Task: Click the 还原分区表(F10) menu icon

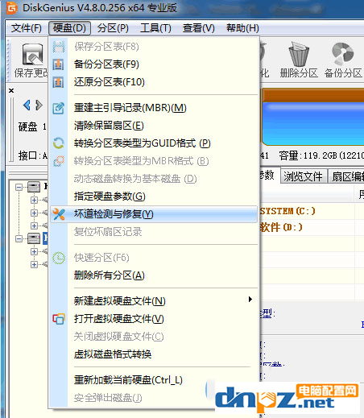Action: tap(58, 82)
